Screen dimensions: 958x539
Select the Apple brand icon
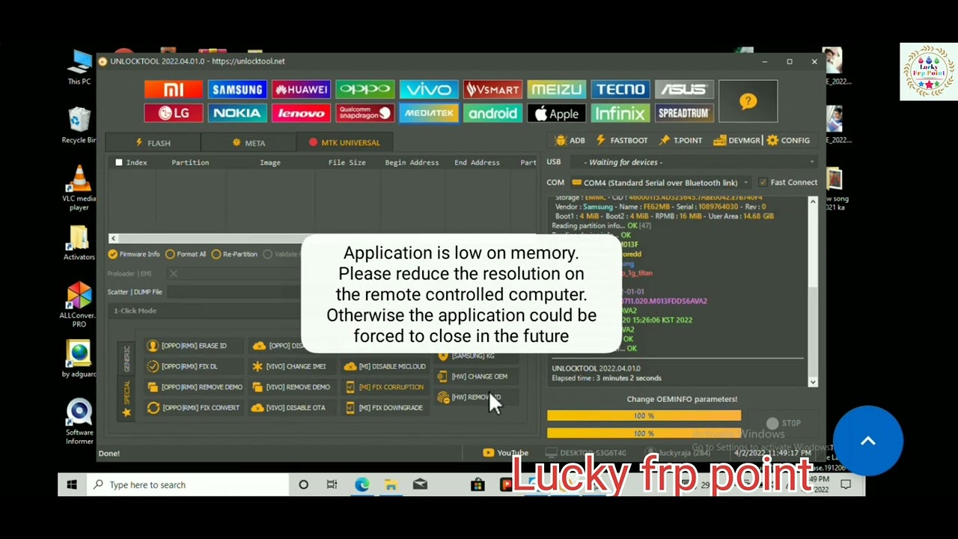pyautogui.click(x=556, y=113)
